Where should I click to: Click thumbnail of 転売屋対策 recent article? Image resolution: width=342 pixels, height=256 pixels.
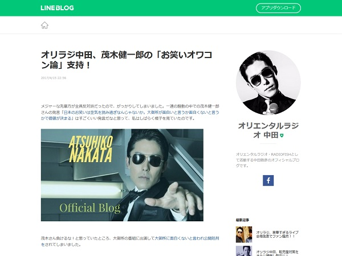(x=244, y=251)
